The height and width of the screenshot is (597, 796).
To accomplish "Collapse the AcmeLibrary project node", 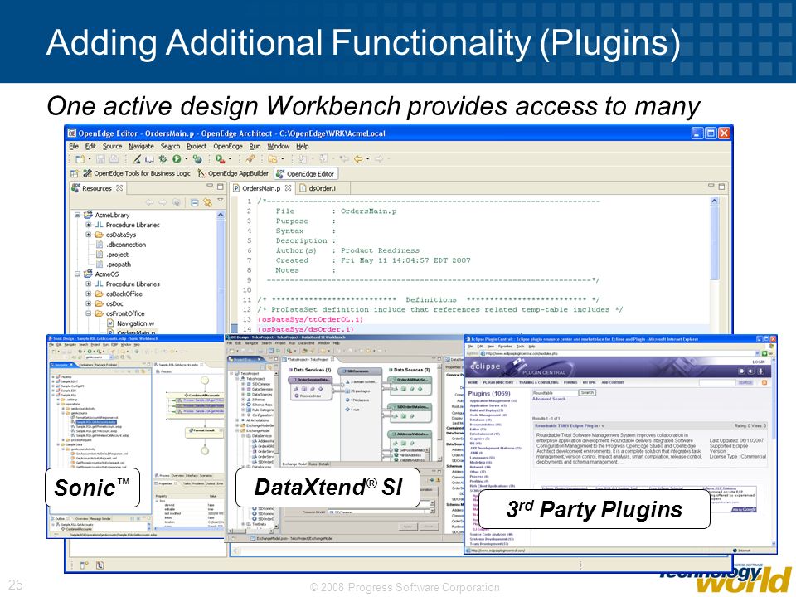I will 78,215.
